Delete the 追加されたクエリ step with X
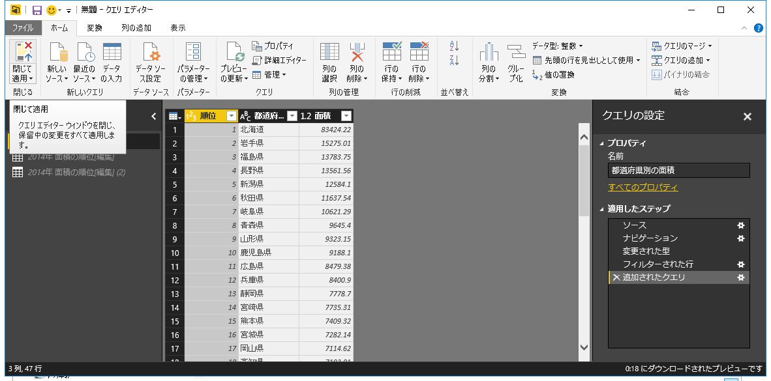This screenshot has height=381, width=771. 616,277
